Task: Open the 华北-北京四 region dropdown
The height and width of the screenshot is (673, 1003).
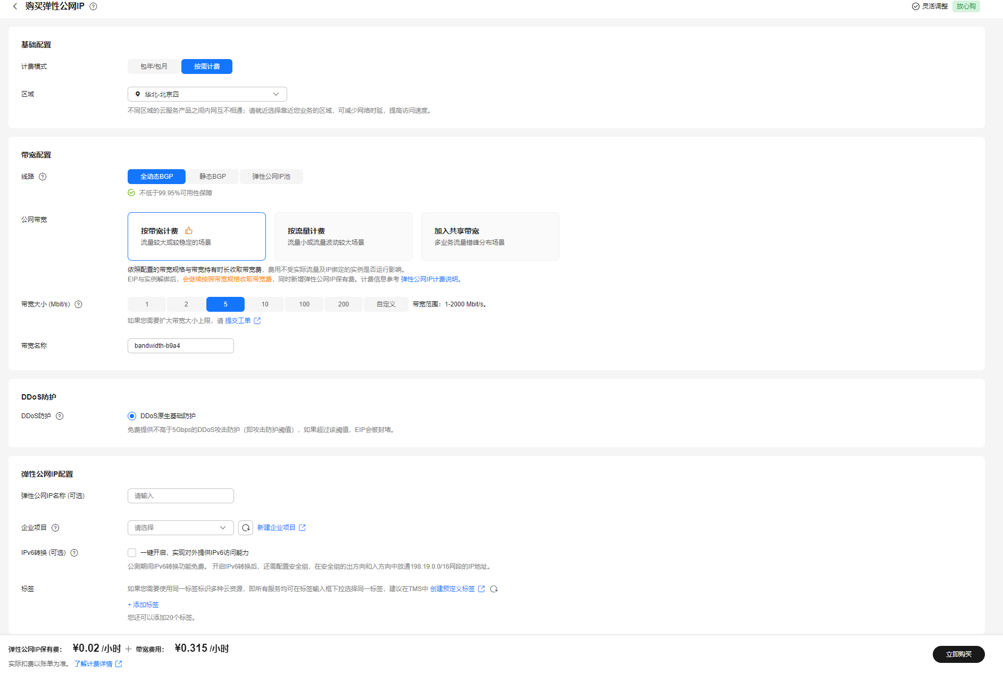Action: pos(207,94)
